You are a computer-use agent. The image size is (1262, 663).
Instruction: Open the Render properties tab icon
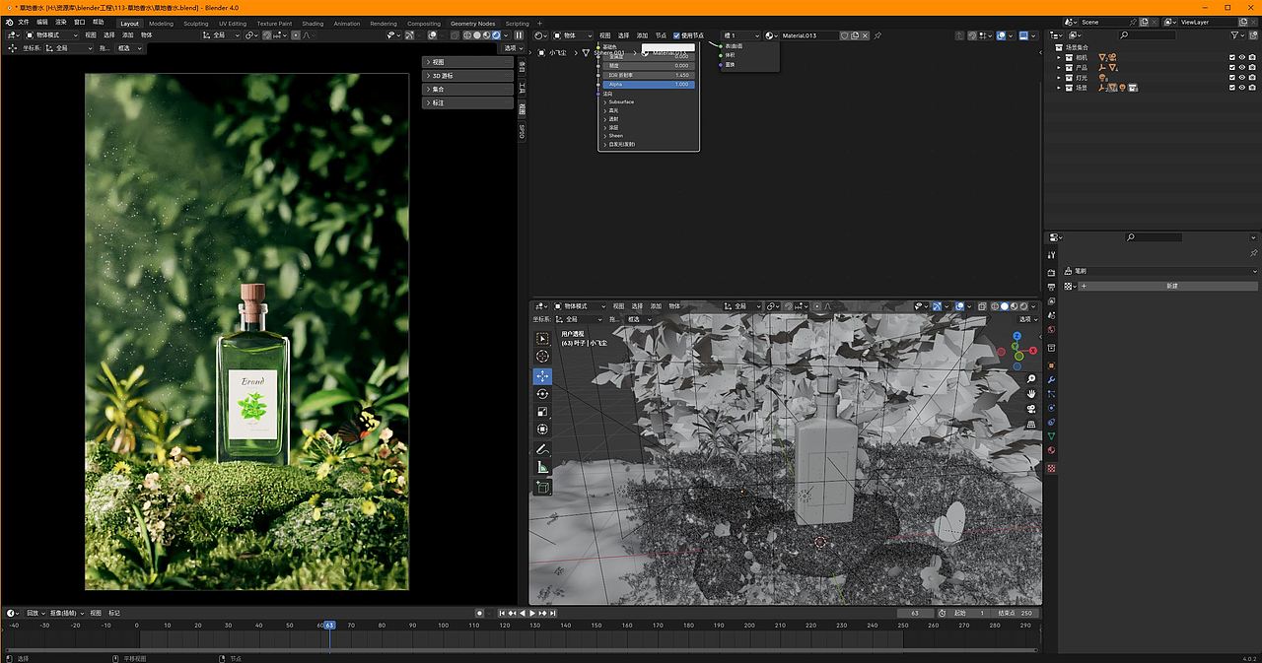pyautogui.click(x=1052, y=272)
